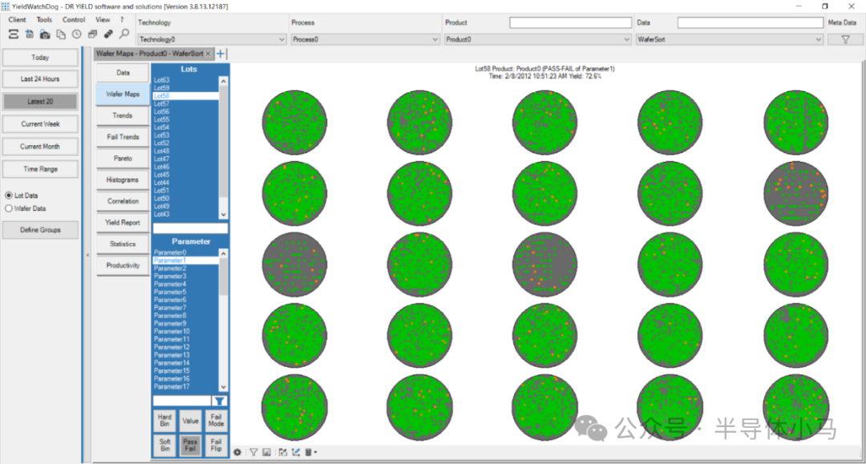
Task: Open the Process0 dropdown
Action: (x=365, y=39)
